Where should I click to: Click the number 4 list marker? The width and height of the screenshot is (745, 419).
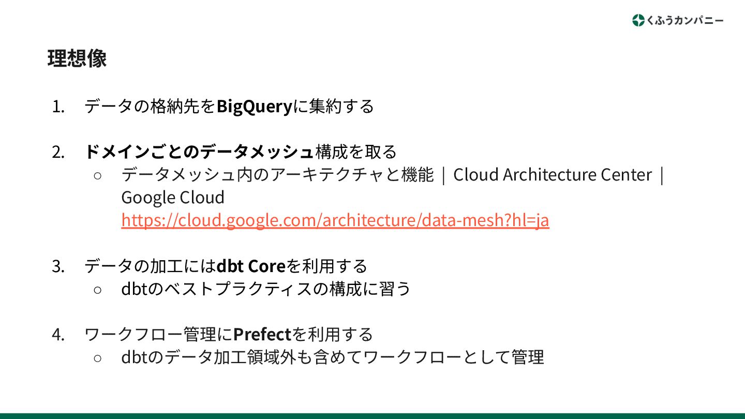pyautogui.click(x=58, y=335)
